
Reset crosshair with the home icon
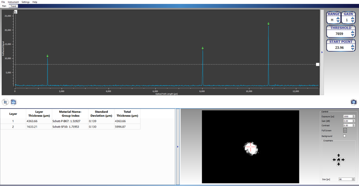coord(338,160)
